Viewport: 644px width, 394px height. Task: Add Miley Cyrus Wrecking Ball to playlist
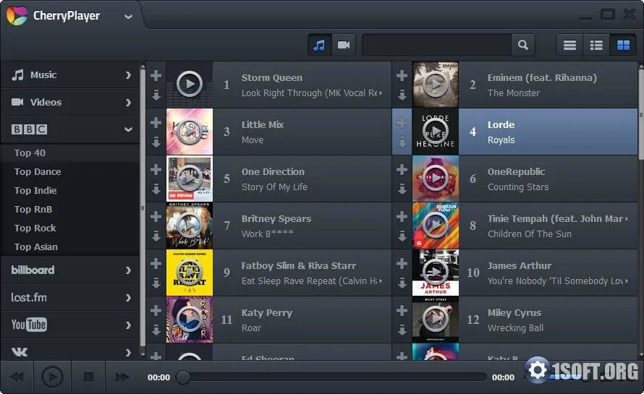coord(402,310)
